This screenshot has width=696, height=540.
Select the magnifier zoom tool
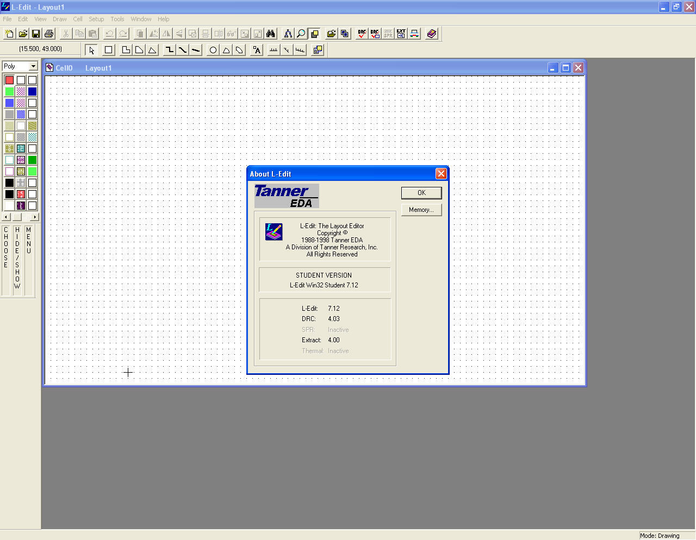pos(301,34)
